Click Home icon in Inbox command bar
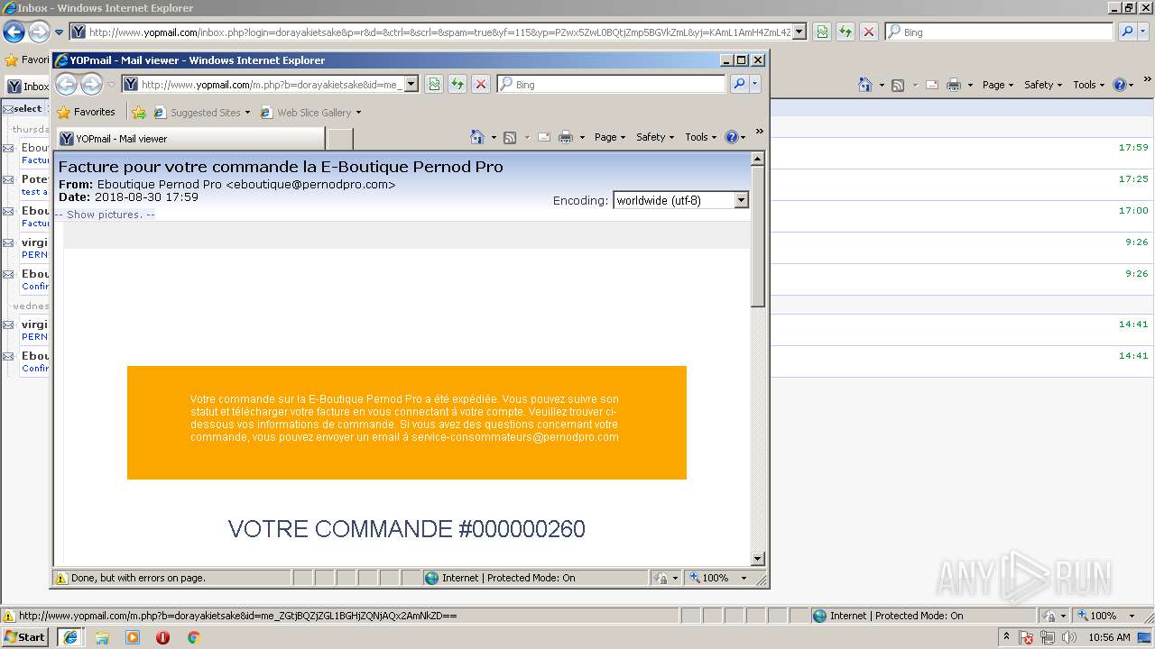 pos(864,85)
